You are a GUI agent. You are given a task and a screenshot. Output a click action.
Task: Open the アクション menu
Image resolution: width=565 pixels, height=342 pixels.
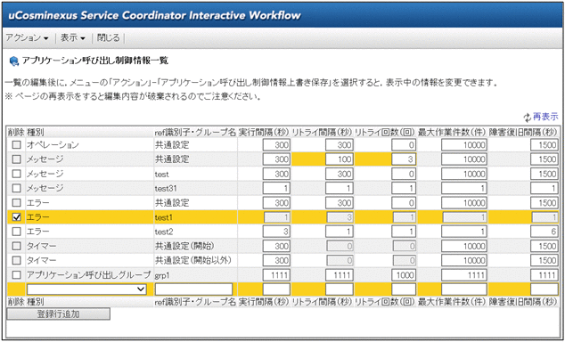click(27, 38)
